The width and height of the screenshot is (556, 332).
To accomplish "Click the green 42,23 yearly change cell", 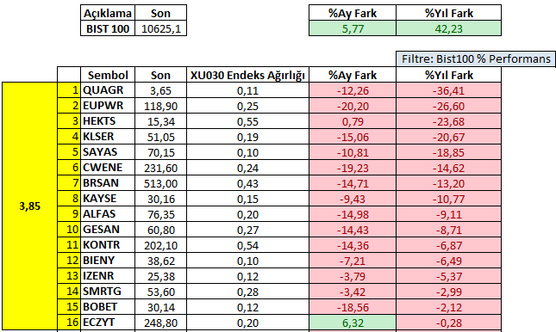I will coord(448,28).
